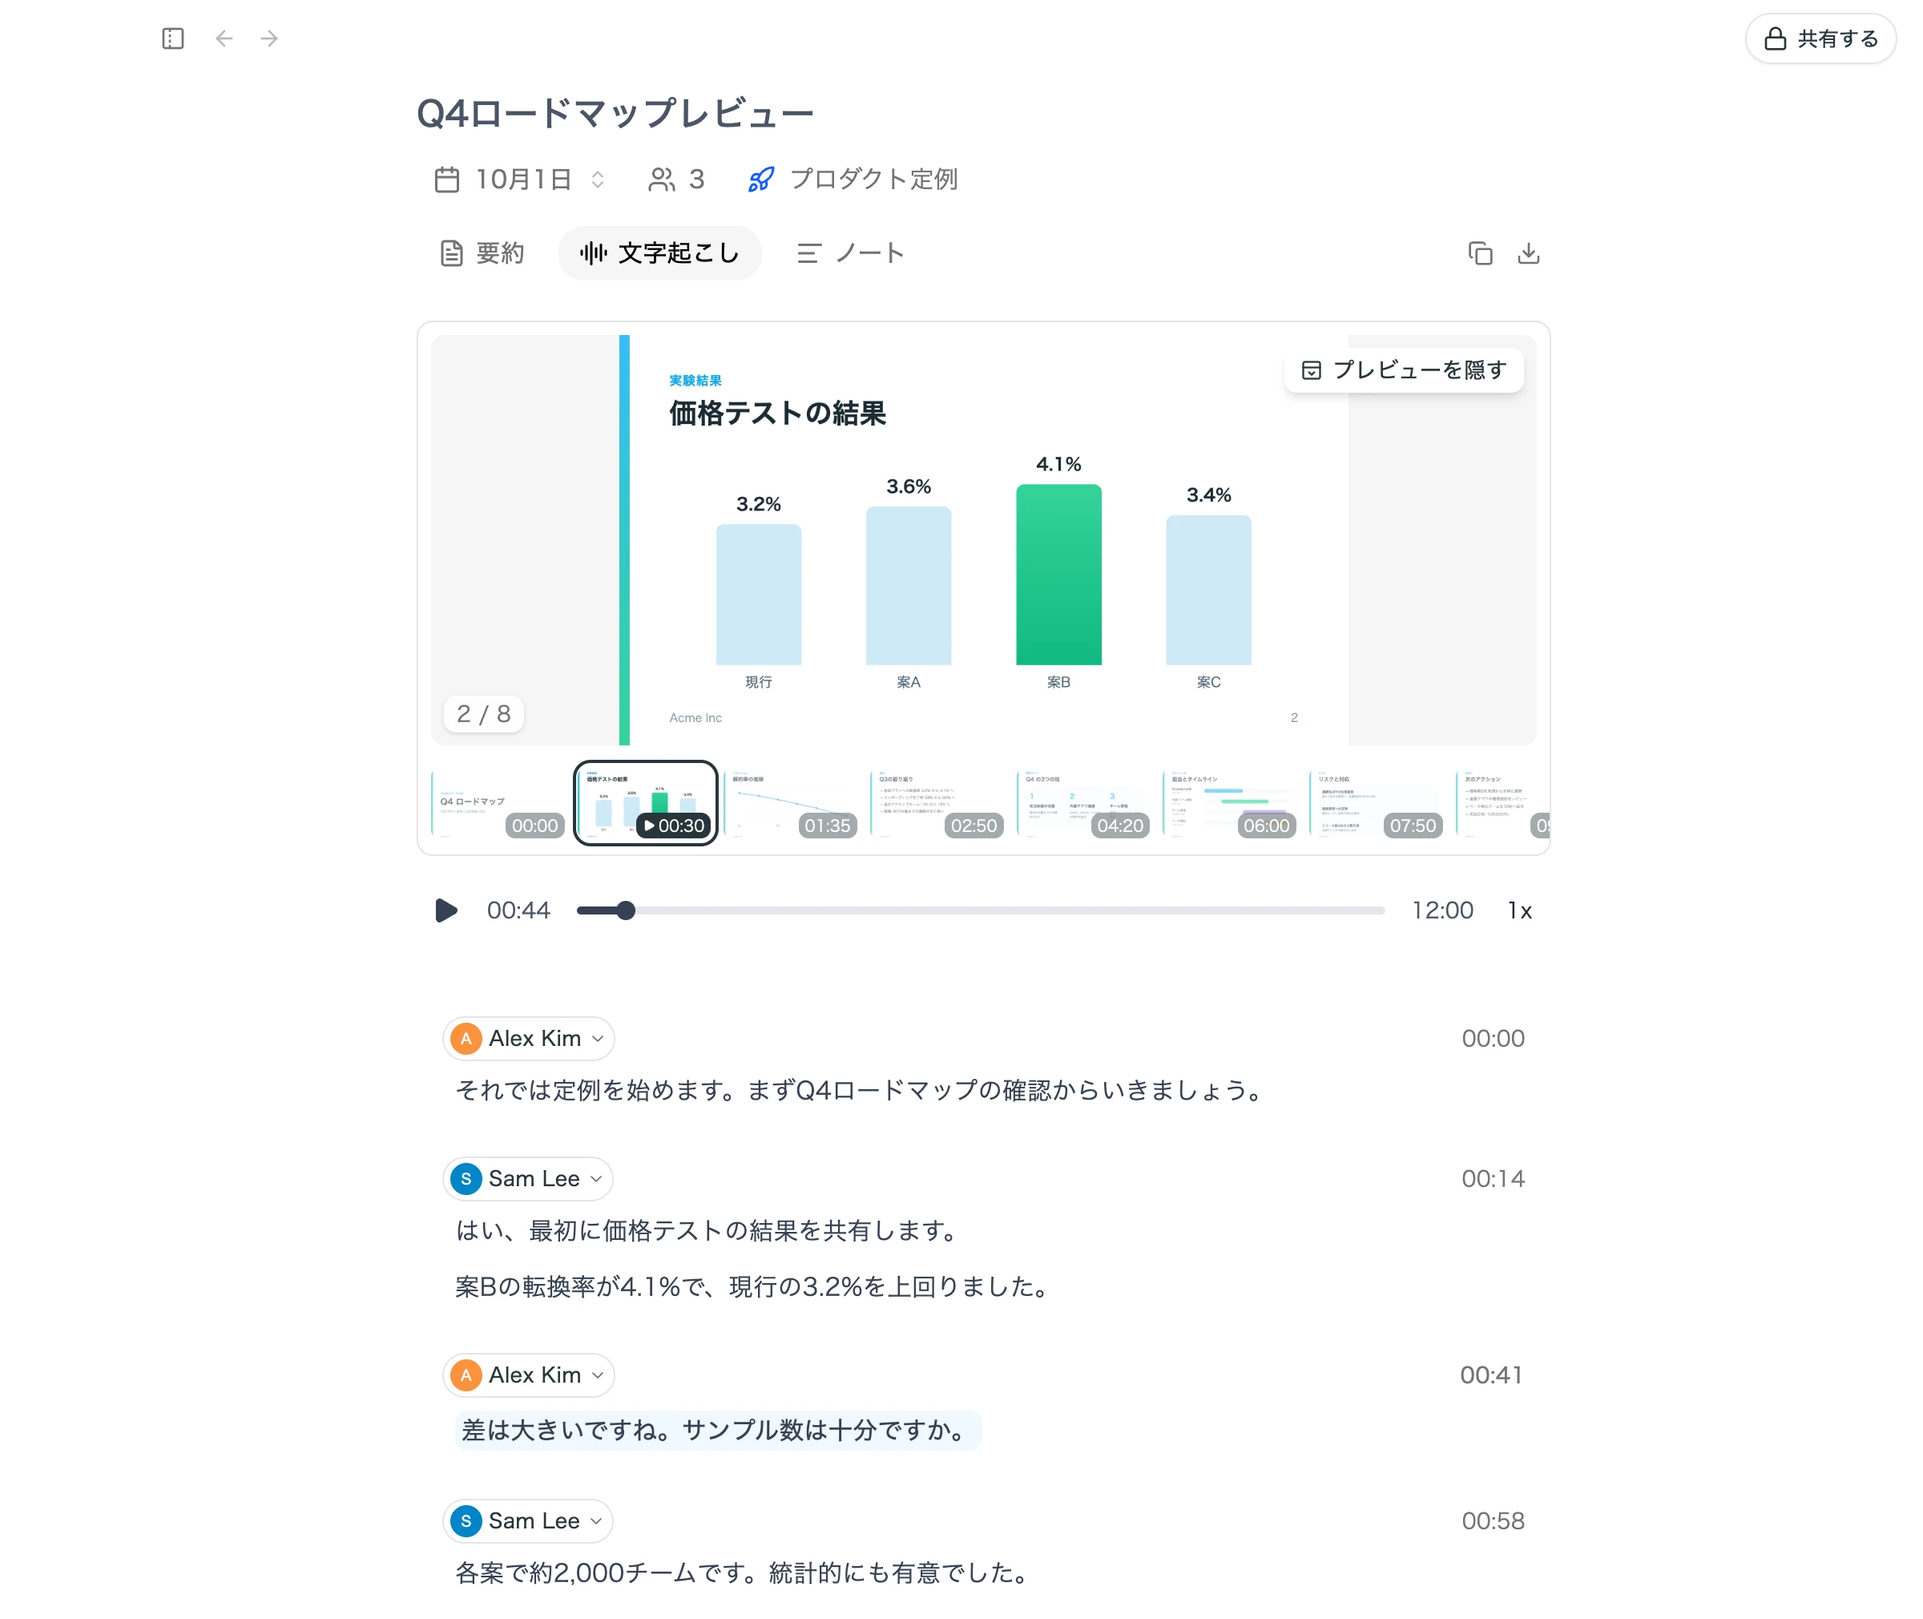
Task: Click transcript line 各案で約2,000チームです
Action: [743, 1573]
